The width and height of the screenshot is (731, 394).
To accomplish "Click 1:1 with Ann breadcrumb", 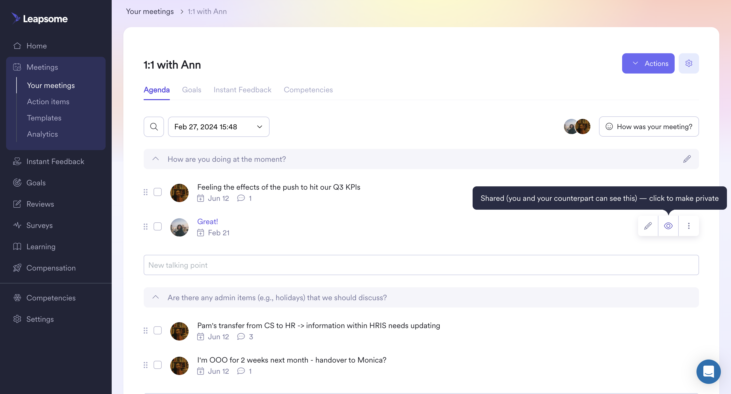I will 207,11.
